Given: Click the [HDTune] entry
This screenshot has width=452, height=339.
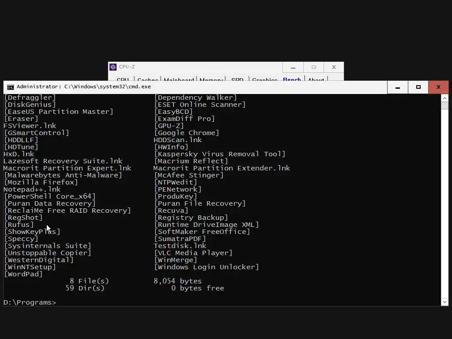Looking at the screenshot, I should click(x=21, y=147).
